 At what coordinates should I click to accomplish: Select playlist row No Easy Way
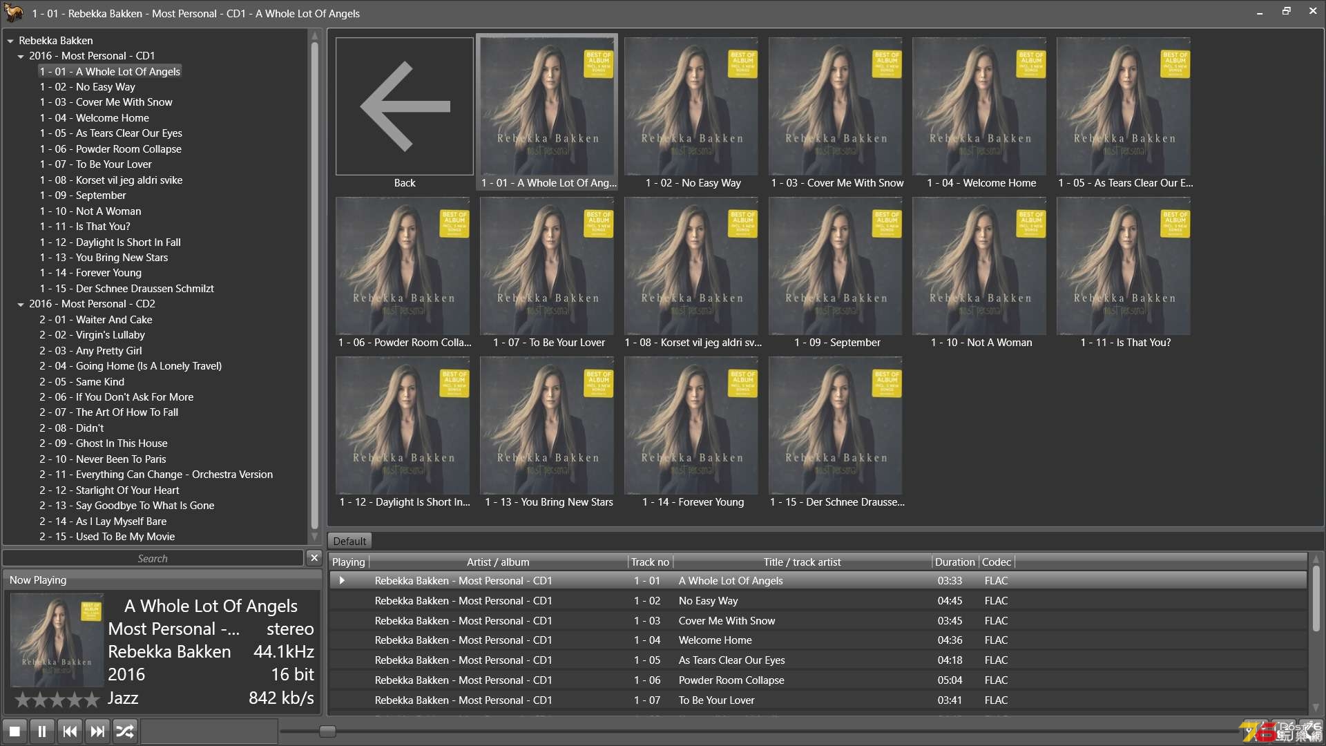click(818, 601)
